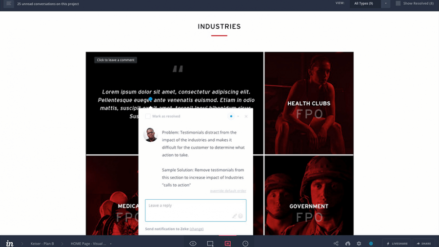Enable the Show Resolved checkbox

[398, 3]
